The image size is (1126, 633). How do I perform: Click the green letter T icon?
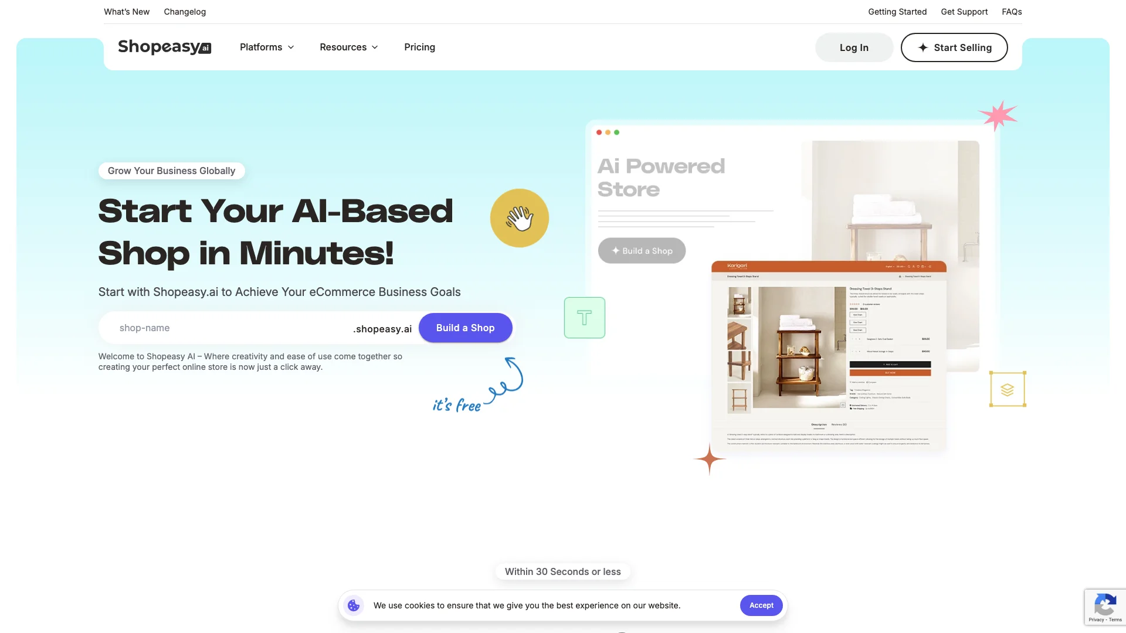click(x=584, y=318)
